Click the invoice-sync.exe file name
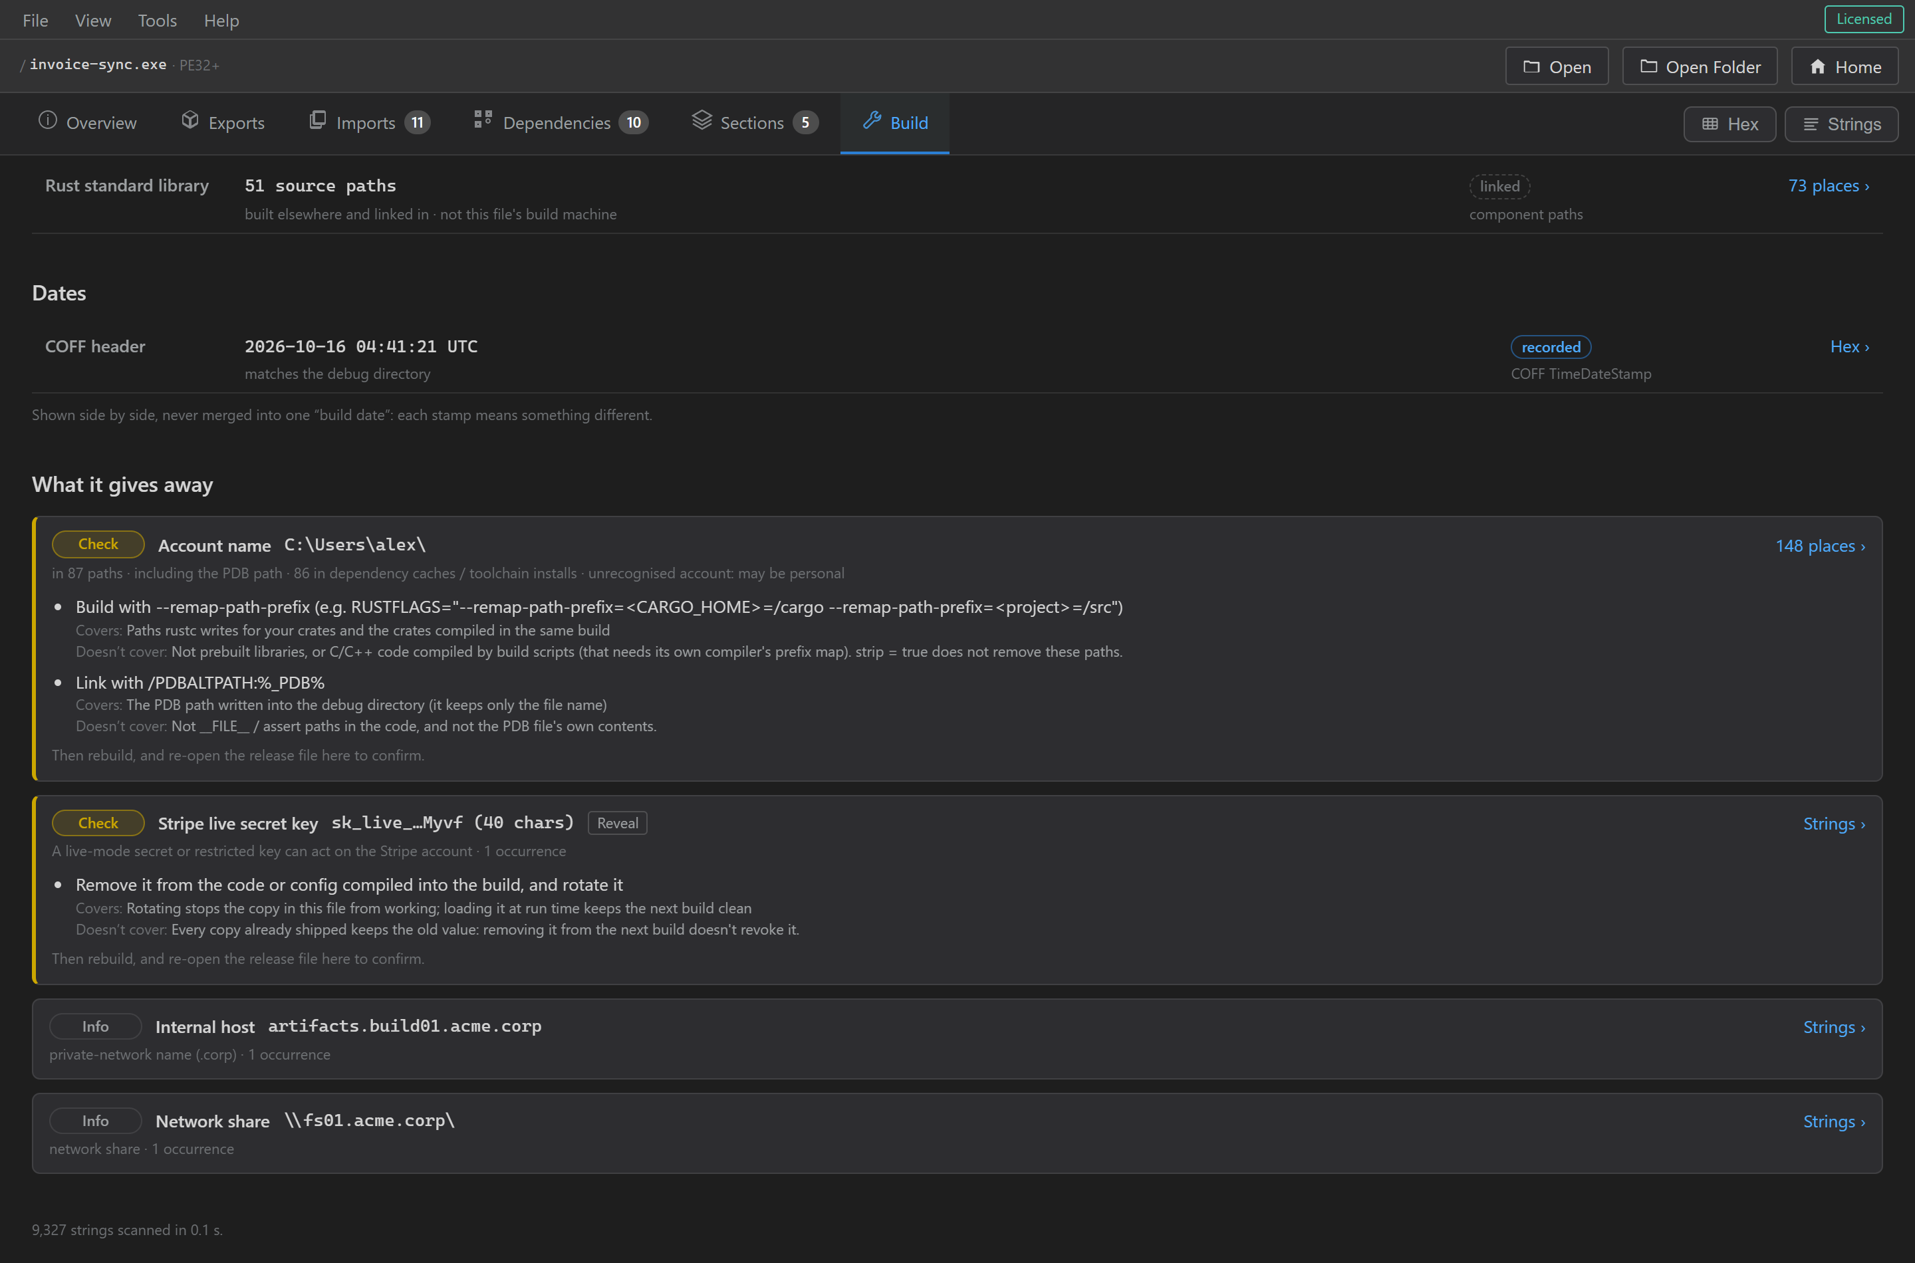Screen dimensions: 1915x1263 (98, 64)
